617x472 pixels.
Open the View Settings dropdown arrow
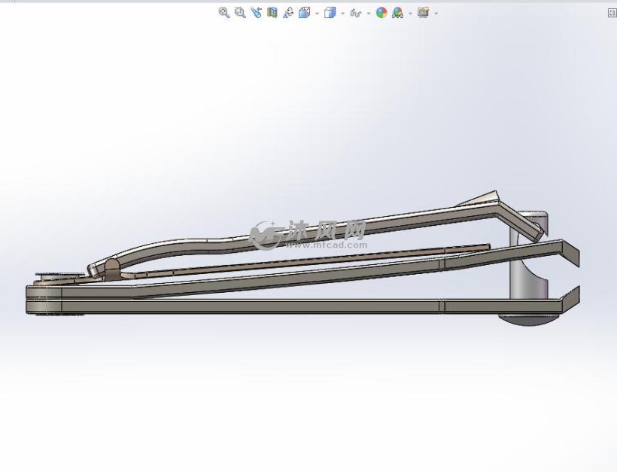pos(435,13)
